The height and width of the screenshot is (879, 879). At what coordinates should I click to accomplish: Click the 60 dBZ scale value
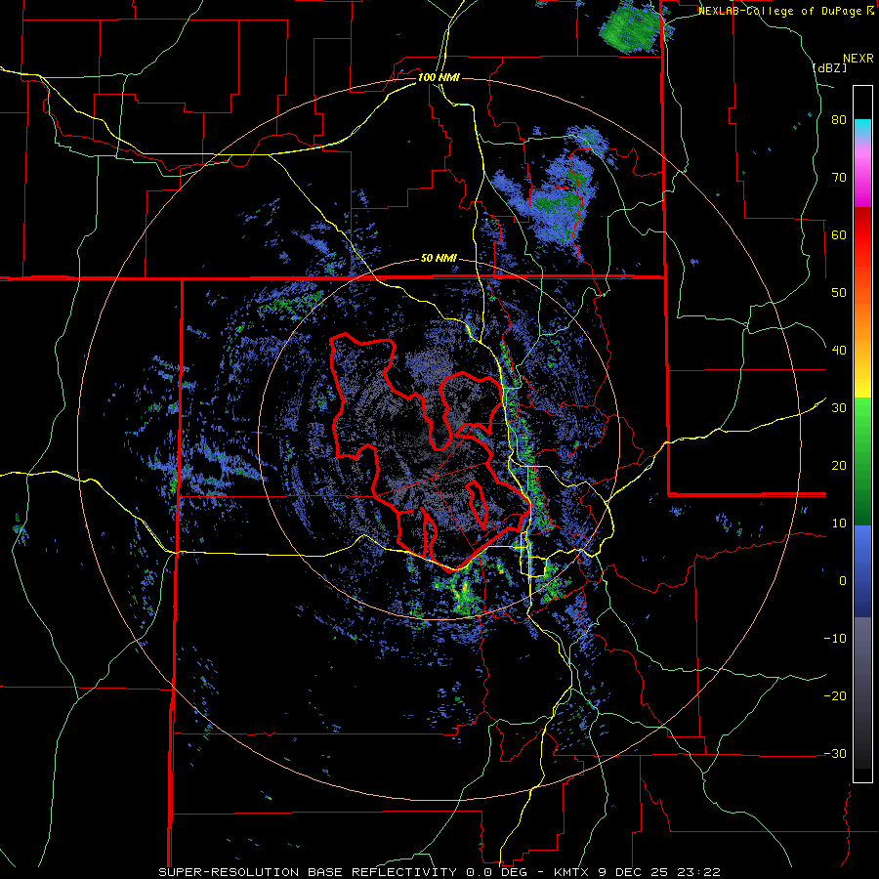[839, 234]
